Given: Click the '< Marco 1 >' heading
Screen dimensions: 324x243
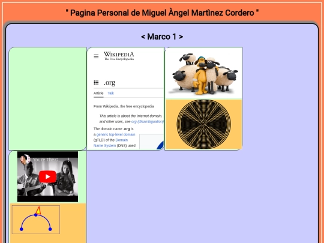Looking at the screenshot, I should [x=162, y=37].
